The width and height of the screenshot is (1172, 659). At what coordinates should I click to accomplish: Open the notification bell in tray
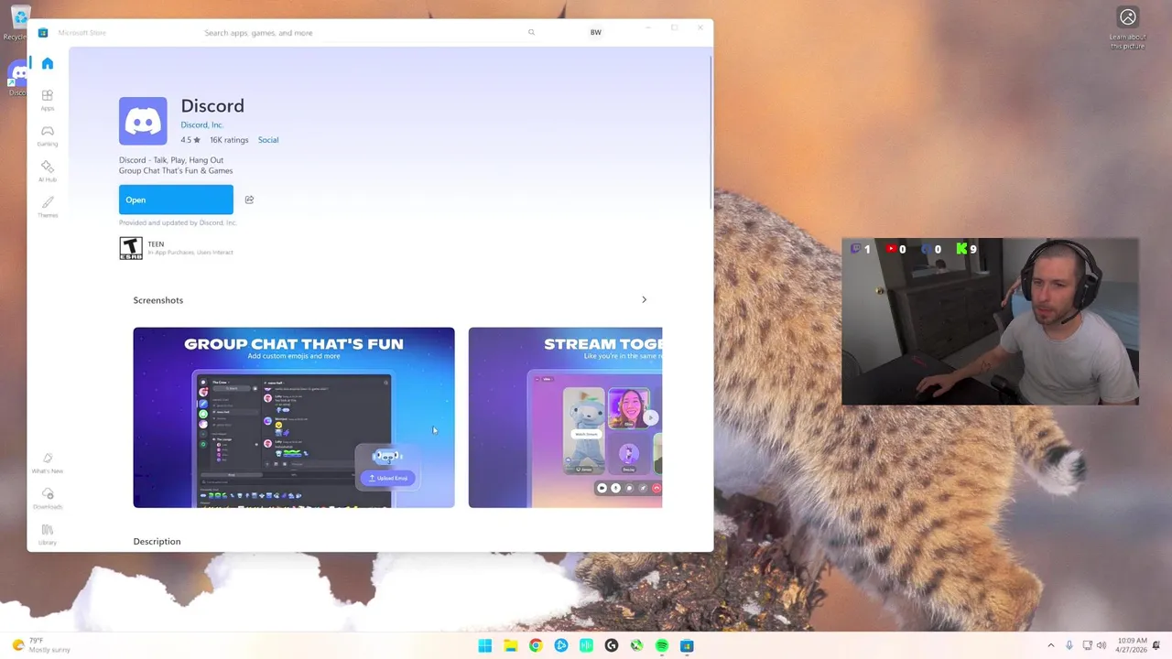coord(1156,645)
